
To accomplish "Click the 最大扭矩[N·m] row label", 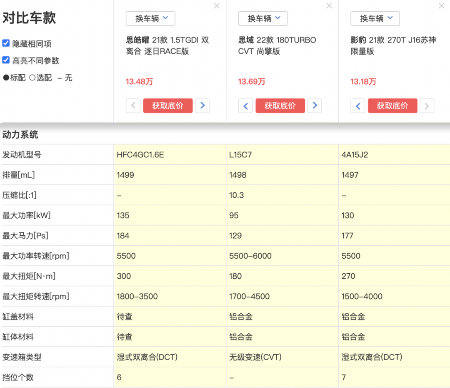I will click(x=29, y=276).
